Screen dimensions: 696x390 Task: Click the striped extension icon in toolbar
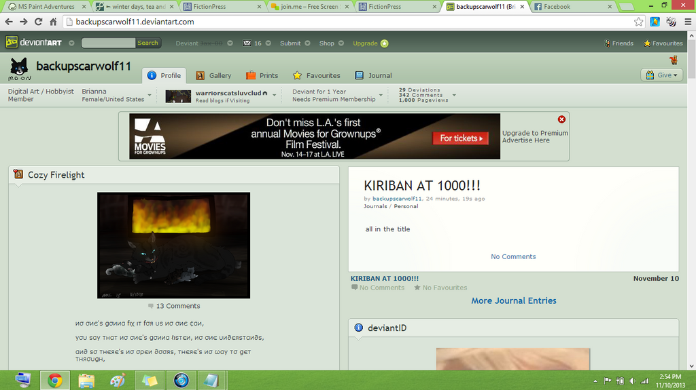click(671, 22)
